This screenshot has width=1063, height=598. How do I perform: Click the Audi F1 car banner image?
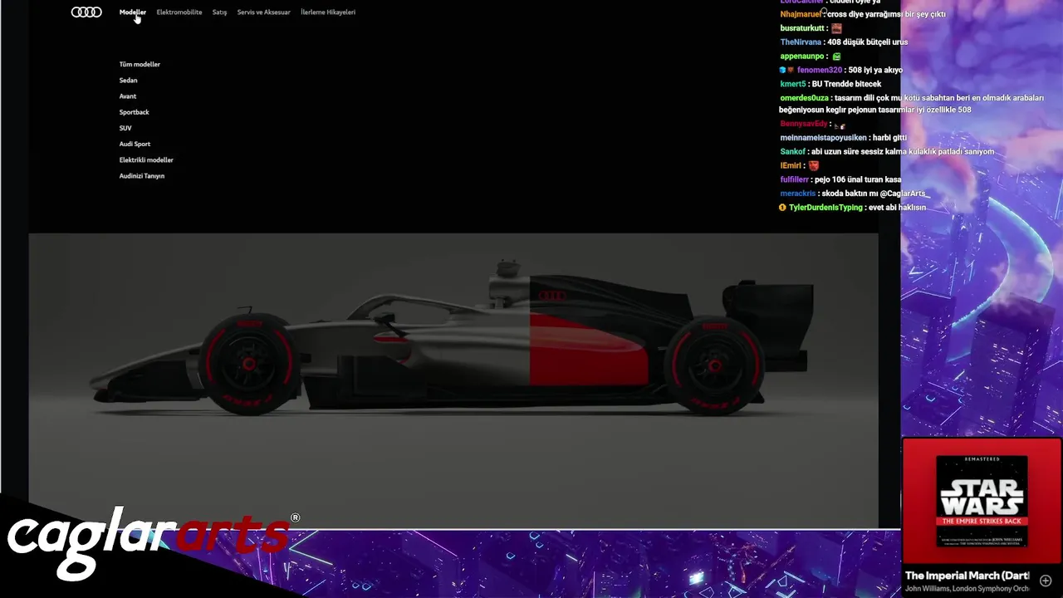(453, 380)
